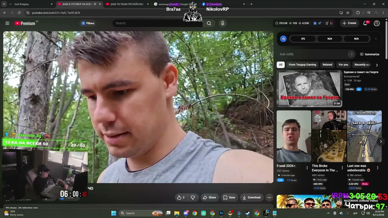Open the 9 май 2026 г. short thumbnail

294,136
